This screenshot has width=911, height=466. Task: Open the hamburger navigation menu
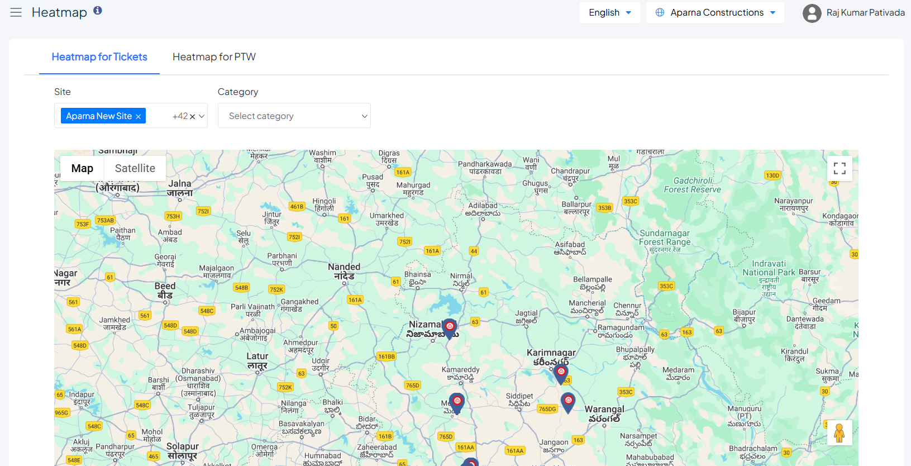16,12
